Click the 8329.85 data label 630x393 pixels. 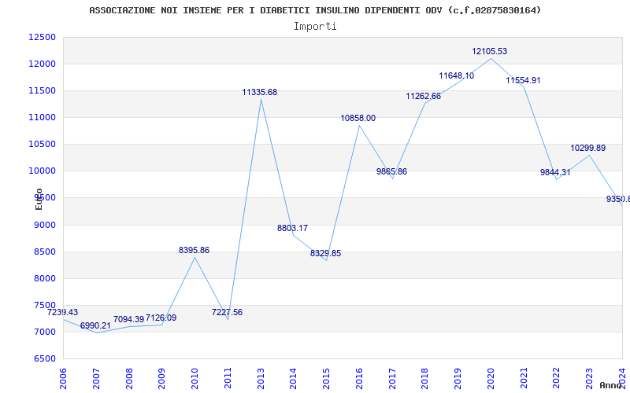pyautogui.click(x=325, y=253)
